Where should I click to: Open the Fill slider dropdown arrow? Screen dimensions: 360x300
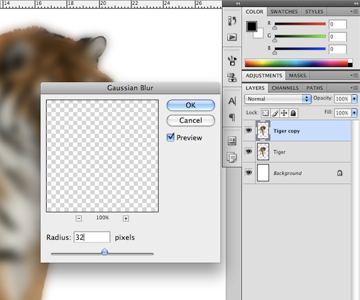coord(355,113)
